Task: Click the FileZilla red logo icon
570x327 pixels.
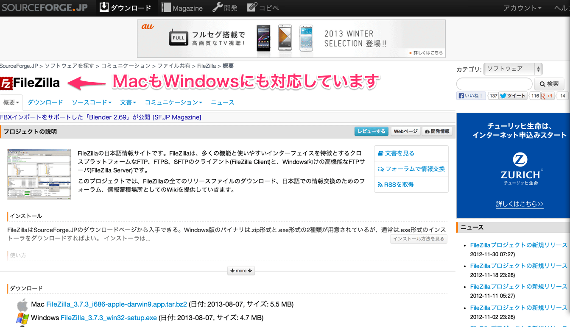Action: click(6, 83)
